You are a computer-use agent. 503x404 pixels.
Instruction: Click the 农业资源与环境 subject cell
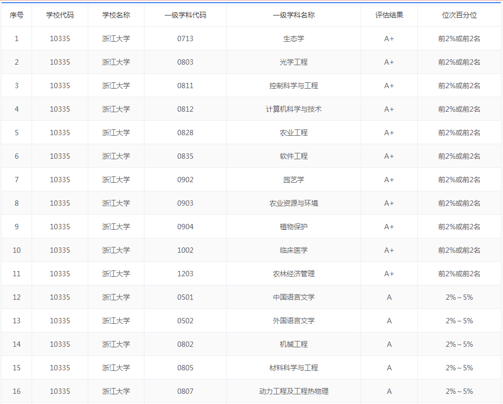coord(294,203)
